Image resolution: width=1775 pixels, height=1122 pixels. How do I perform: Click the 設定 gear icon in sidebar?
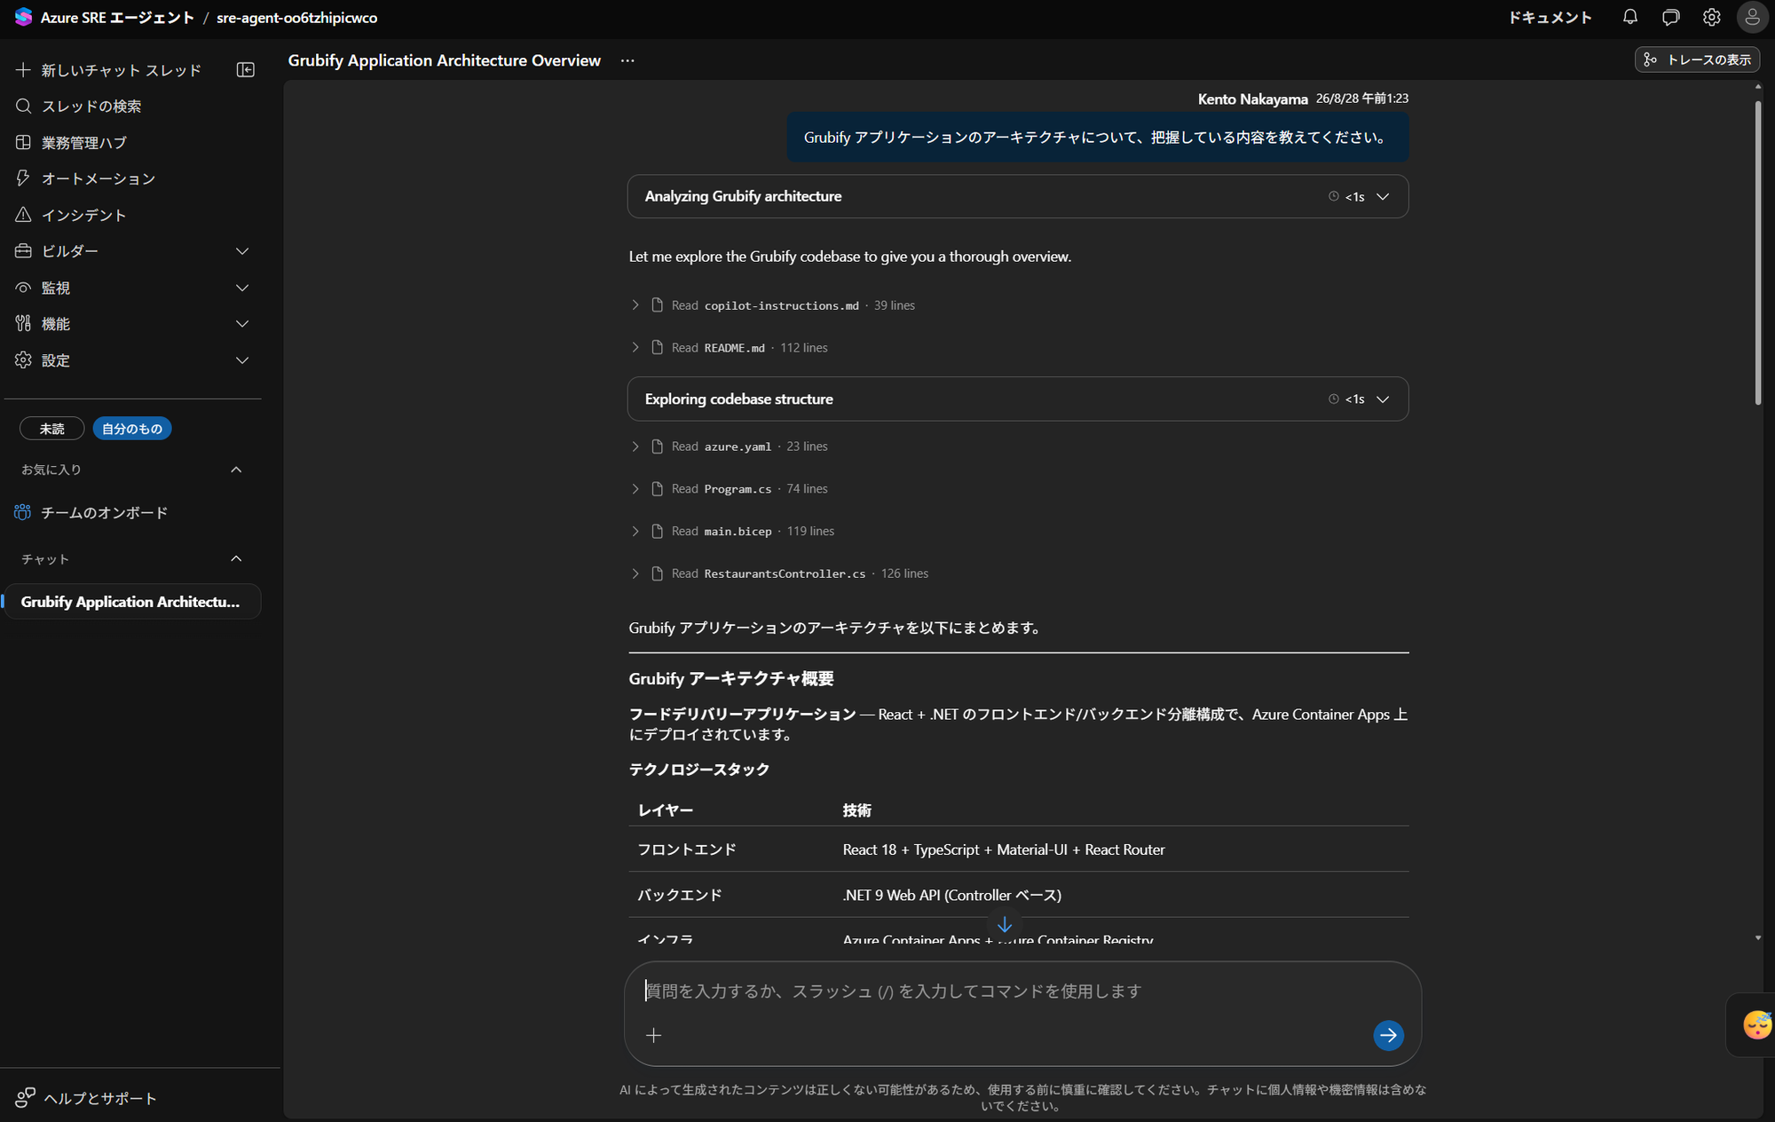pyautogui.click(x=23, y=360)
